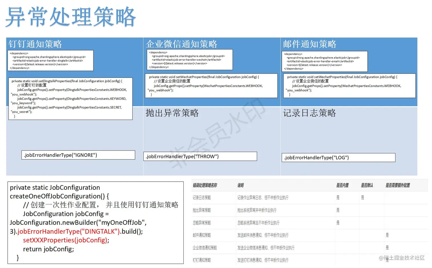This screenshot has width=432, height=268.
Task: Select the jobErrorHandlerType("IGNORE") code box
Action: point(78,155)
